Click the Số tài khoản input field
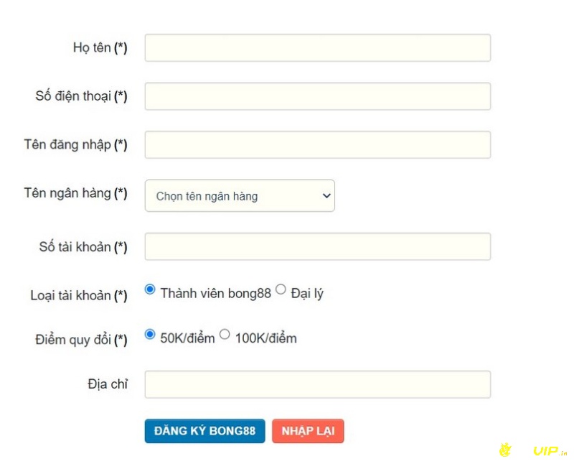Image resolution: width=574 pixels, height=464 pixels. [317, 246]
